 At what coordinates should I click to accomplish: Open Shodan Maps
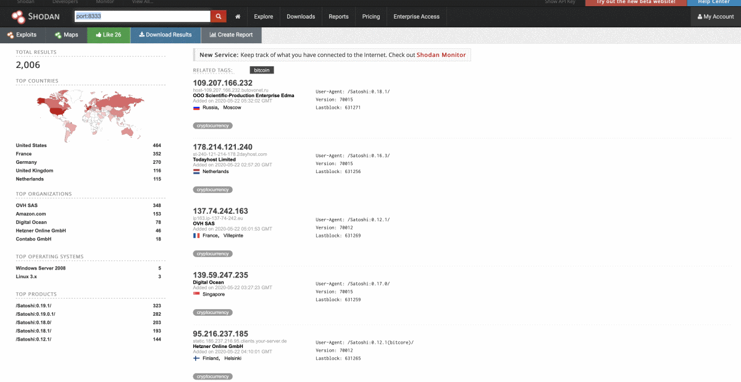66,35
